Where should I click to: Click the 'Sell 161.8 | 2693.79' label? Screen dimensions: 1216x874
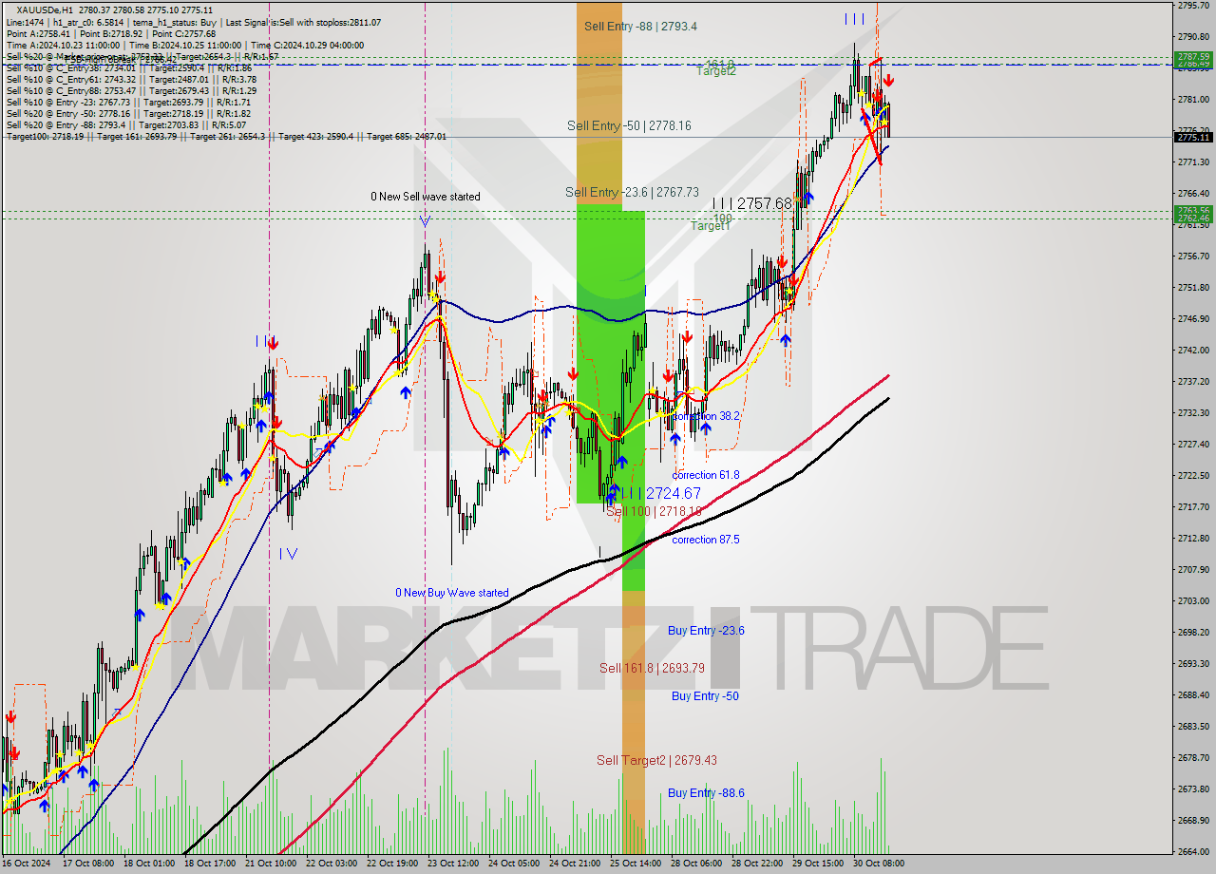click(x=652, y=668)
